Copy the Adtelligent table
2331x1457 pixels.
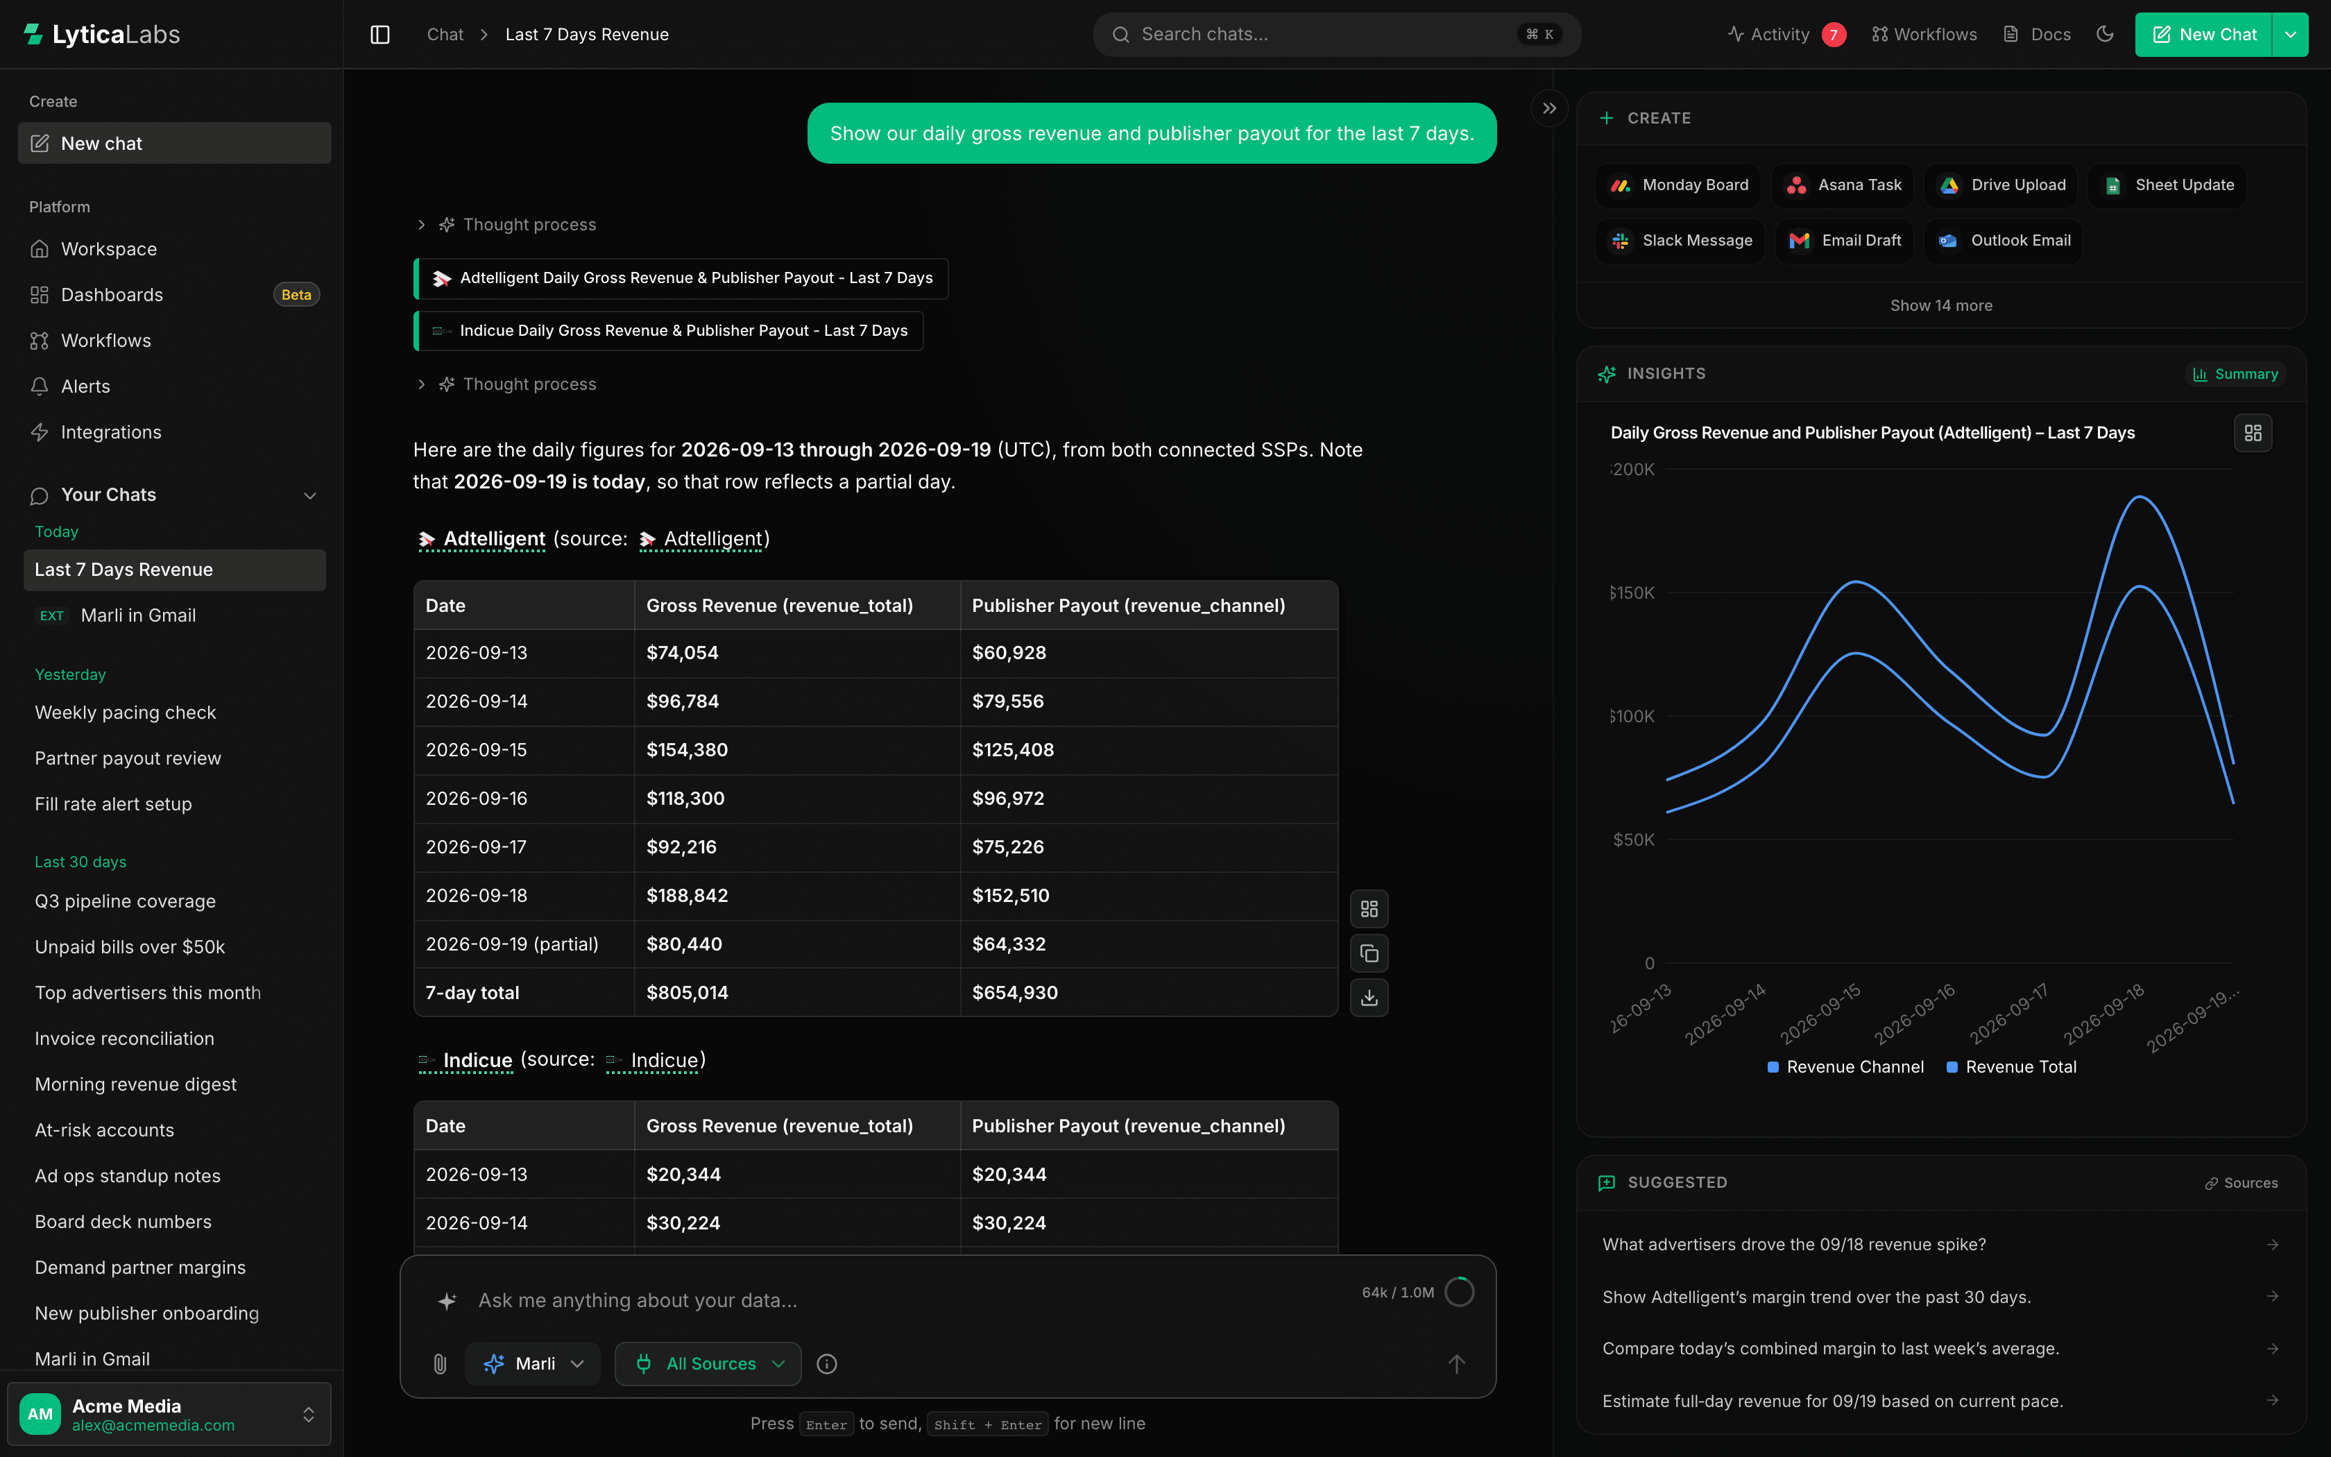click(1369, 954)
